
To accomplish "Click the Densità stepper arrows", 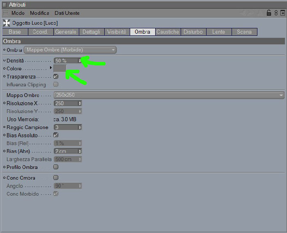I will (x=80, y=61).
